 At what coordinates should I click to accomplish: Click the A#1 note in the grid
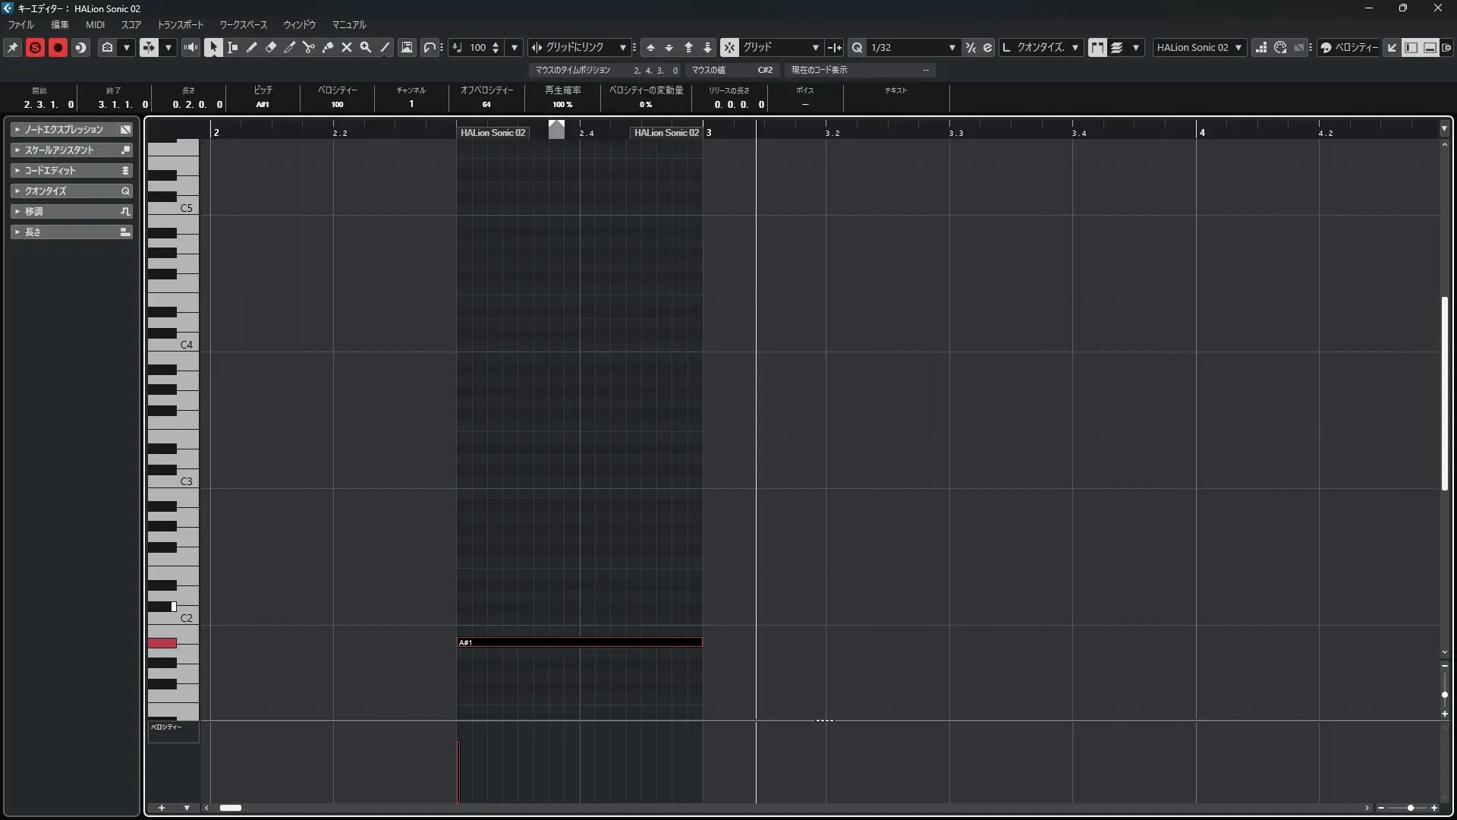tap(579, 642)
